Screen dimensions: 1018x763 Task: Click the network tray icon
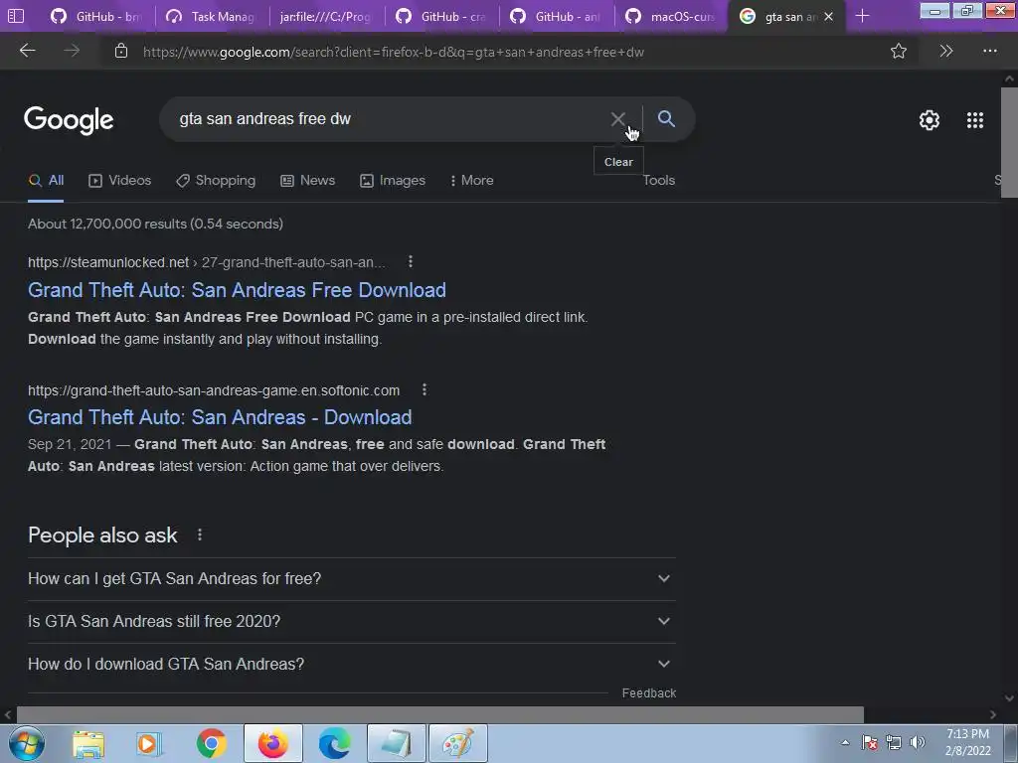tap(894, 742)
